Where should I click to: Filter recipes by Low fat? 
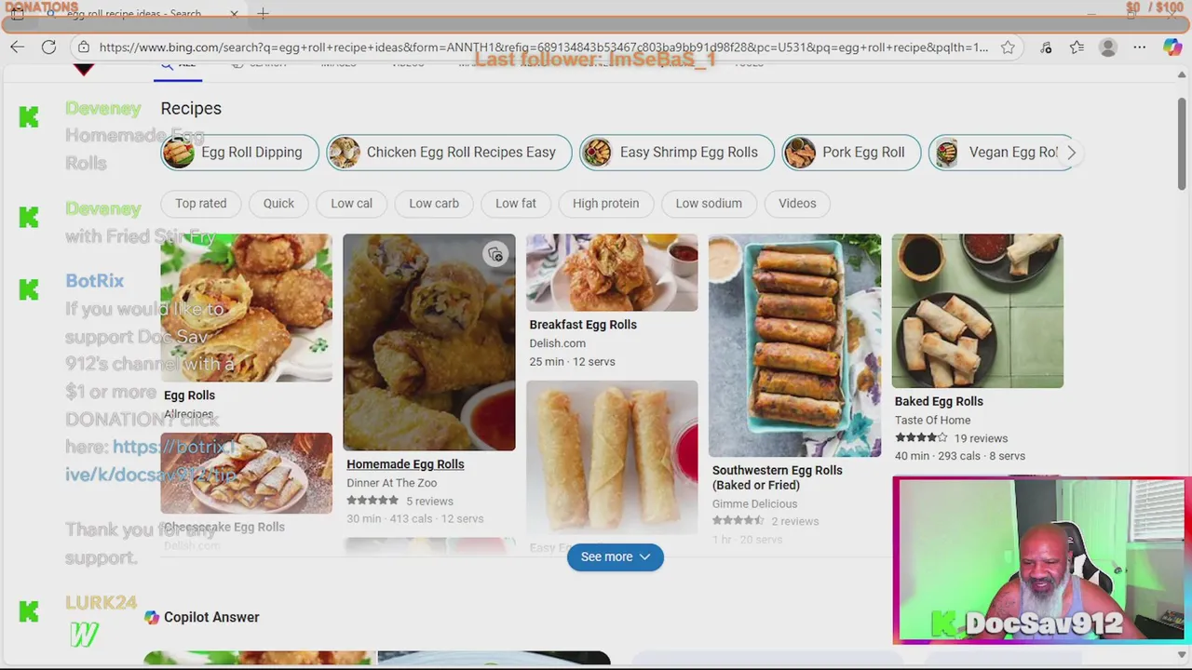516,203
